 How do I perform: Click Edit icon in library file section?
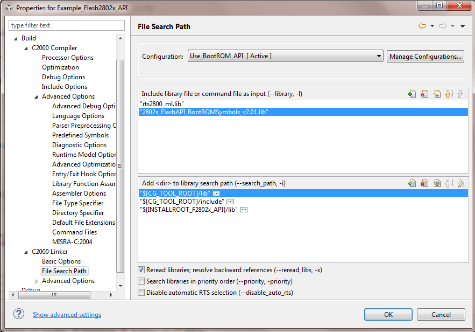436,94
